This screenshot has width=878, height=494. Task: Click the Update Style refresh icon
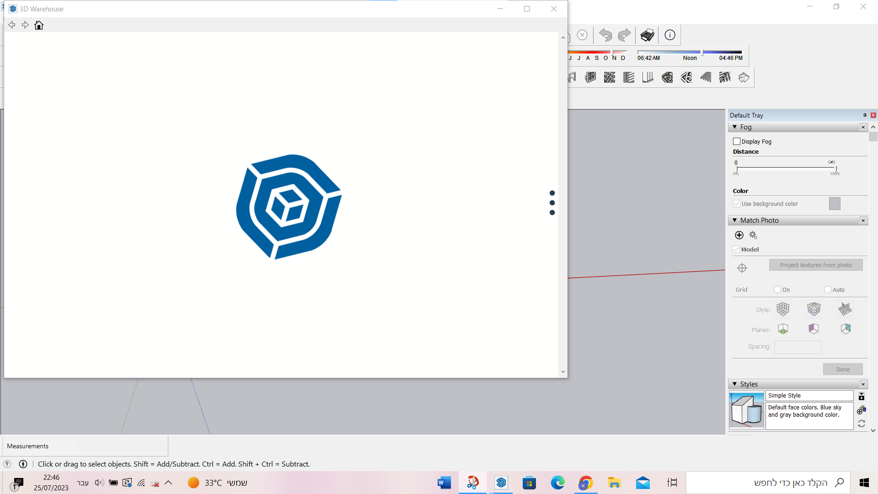pyautogui.click(x=862, y=424)
